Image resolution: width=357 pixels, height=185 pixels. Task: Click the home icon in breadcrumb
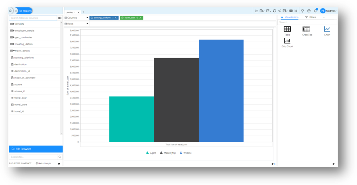click(10, 11)
